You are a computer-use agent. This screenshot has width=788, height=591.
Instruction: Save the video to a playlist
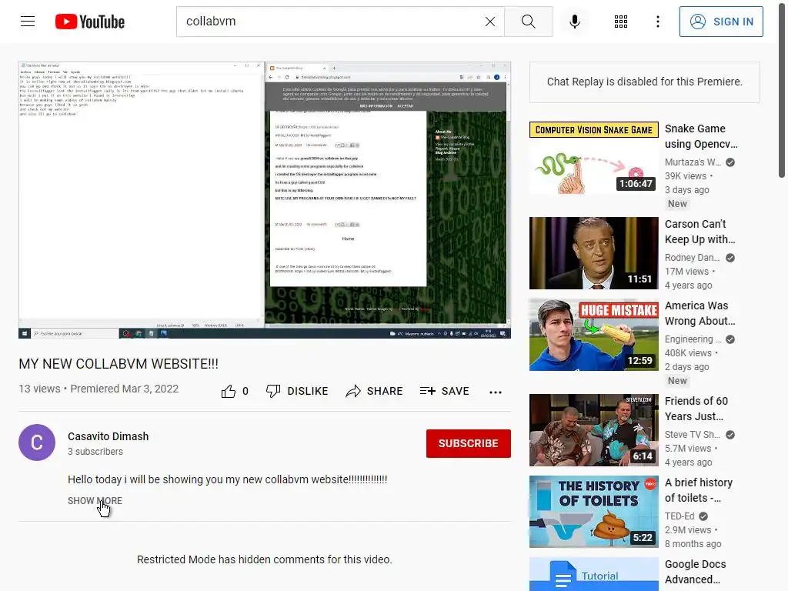point(444,391)
